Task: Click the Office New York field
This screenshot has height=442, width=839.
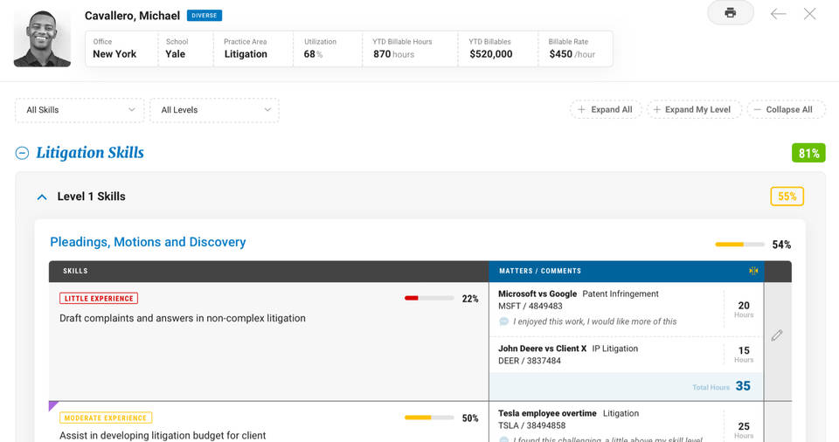Action: [121, 49]
